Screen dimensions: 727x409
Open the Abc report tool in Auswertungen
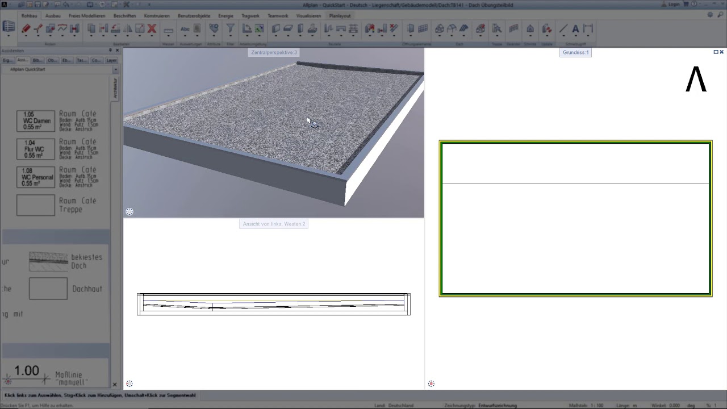185,28
